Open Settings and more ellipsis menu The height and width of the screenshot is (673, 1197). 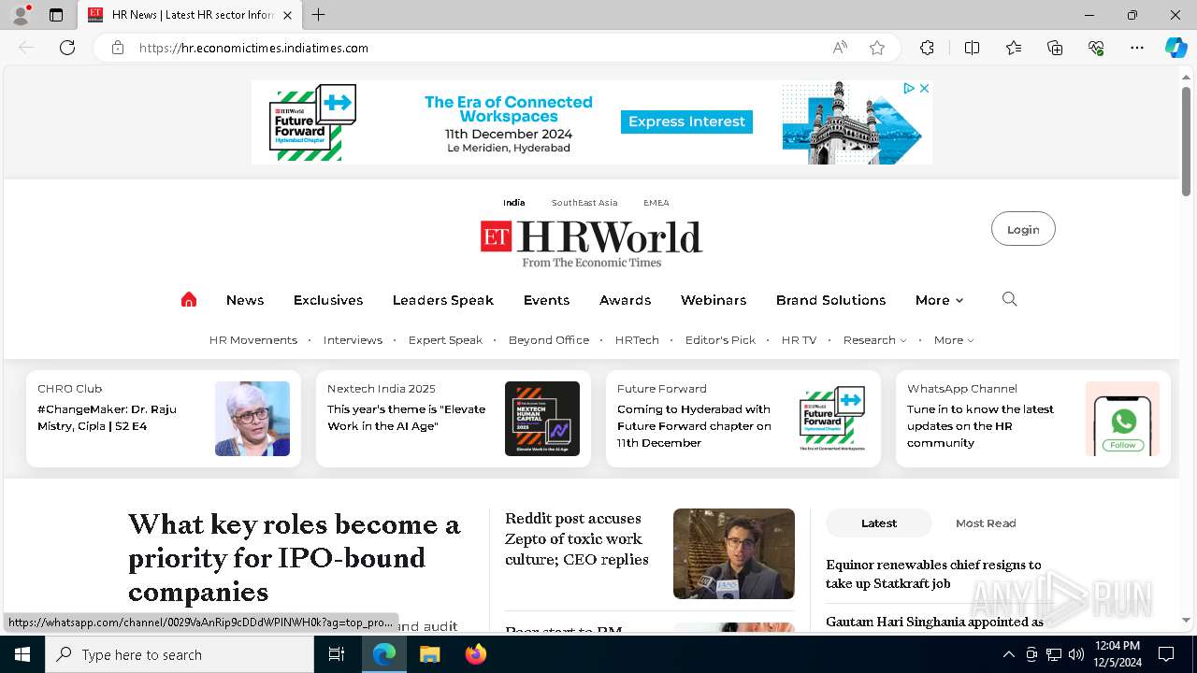1137,48
